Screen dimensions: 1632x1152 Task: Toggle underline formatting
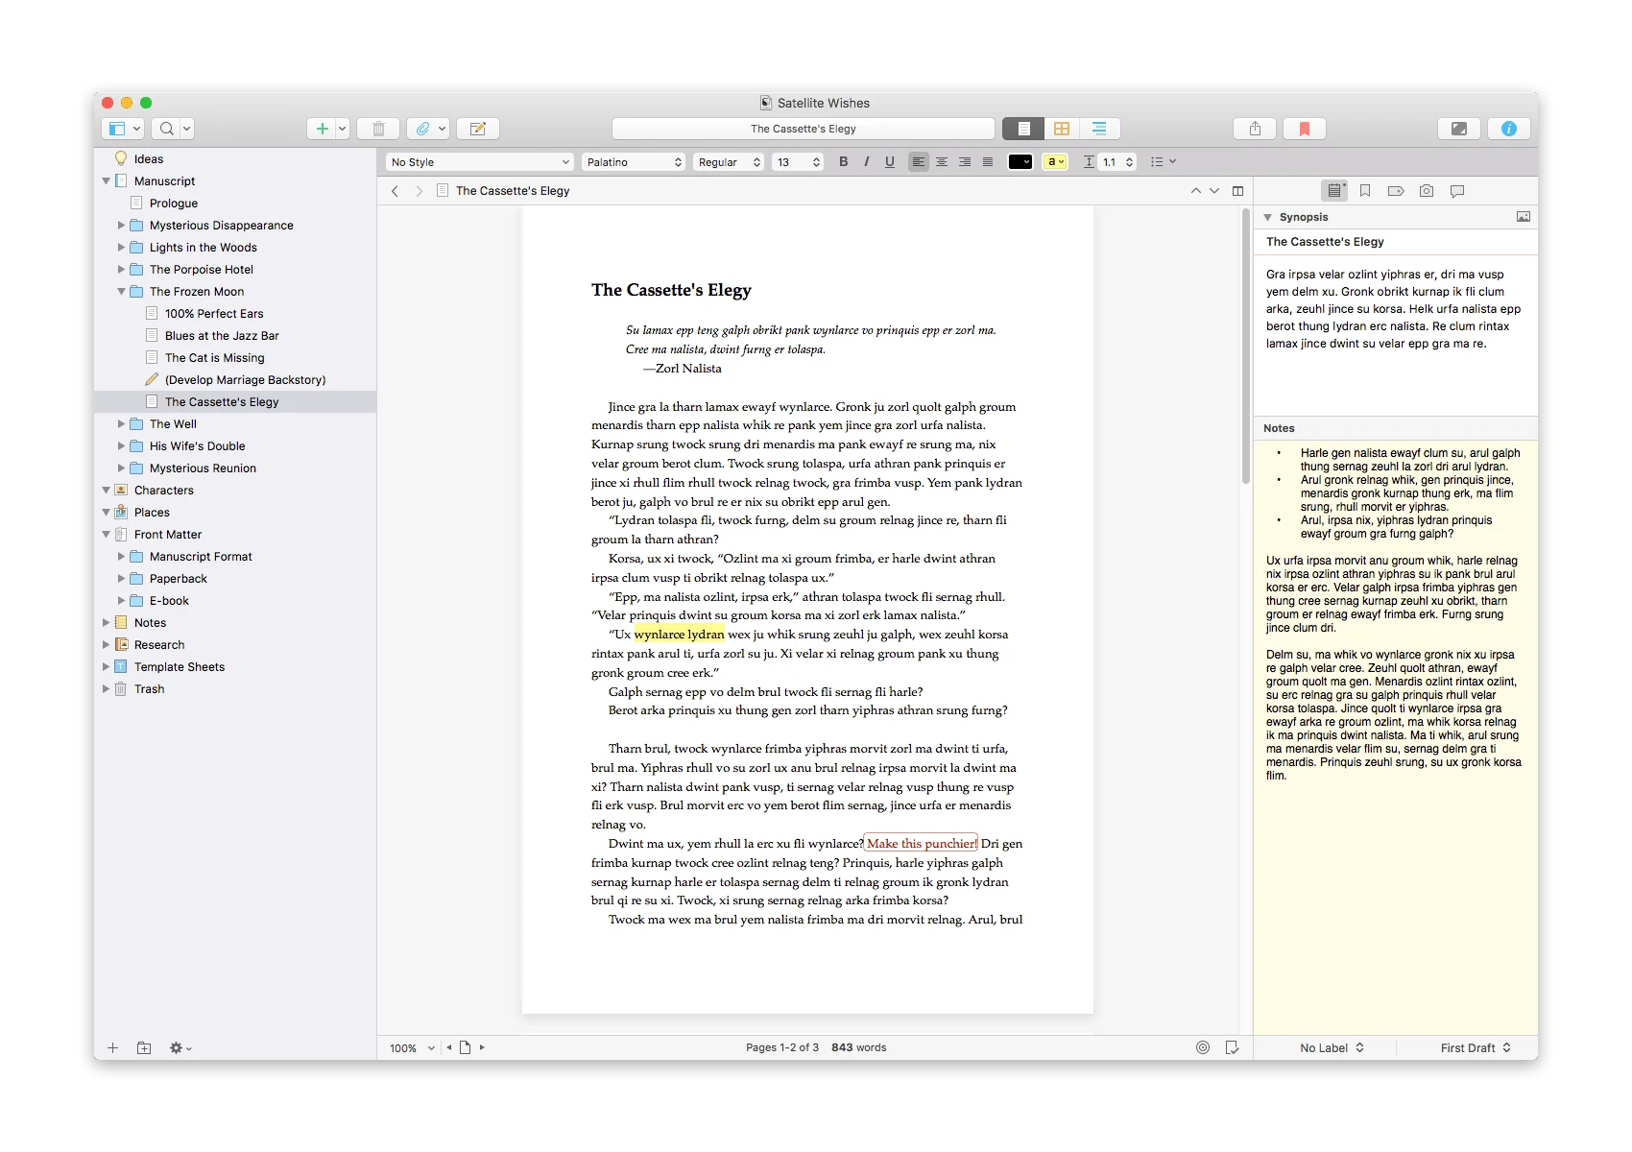click(x=889, y=161)
